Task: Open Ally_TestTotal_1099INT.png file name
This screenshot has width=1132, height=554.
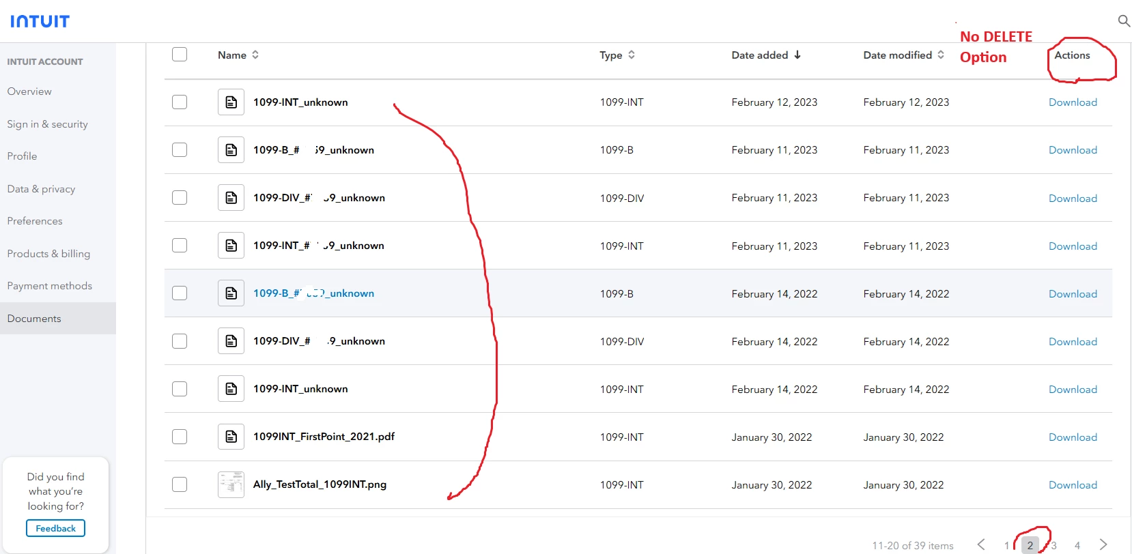Action: point(320,484)
